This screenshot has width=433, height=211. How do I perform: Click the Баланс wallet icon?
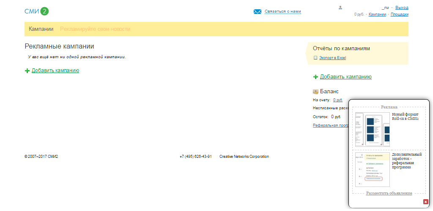coord(315,92)
